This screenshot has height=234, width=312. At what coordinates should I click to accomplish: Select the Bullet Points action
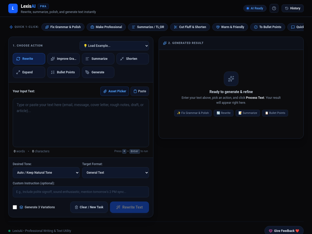(63, 72)
